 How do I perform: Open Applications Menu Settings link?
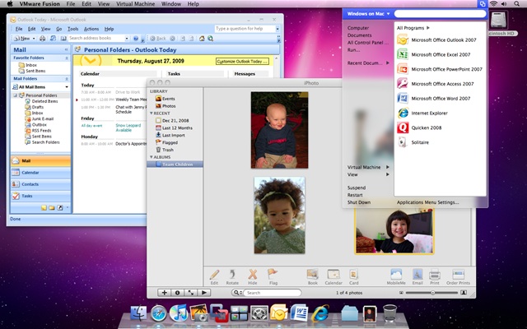tap(427, 202)
